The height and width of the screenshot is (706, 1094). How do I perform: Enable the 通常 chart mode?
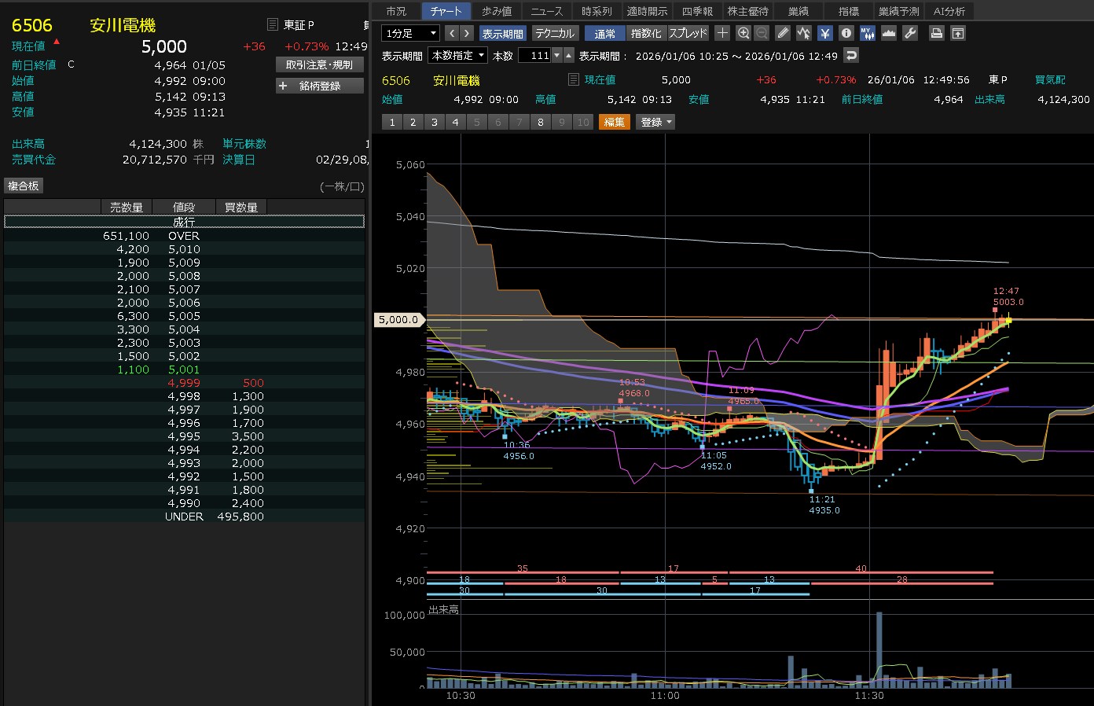click(x=604, y=33)
